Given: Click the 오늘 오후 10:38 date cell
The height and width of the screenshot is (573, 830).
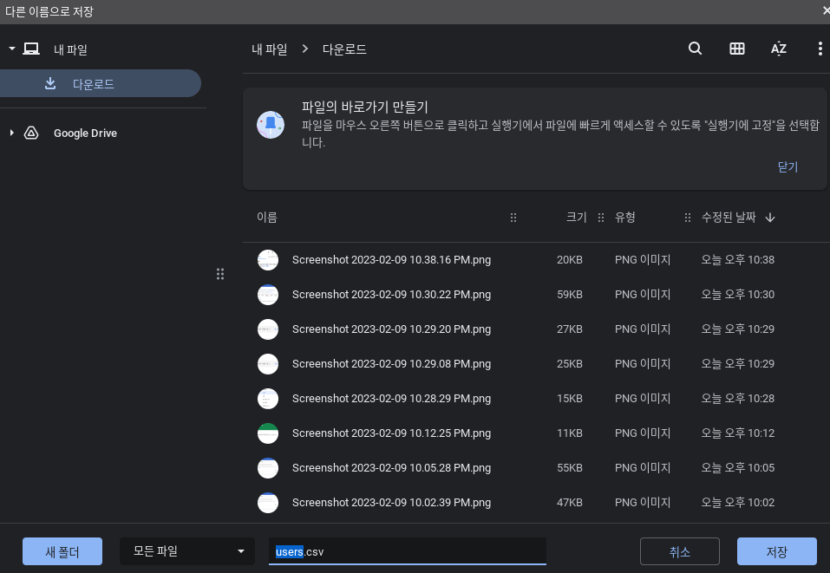Looking at the screenshot, I should [x=738, y=260].
